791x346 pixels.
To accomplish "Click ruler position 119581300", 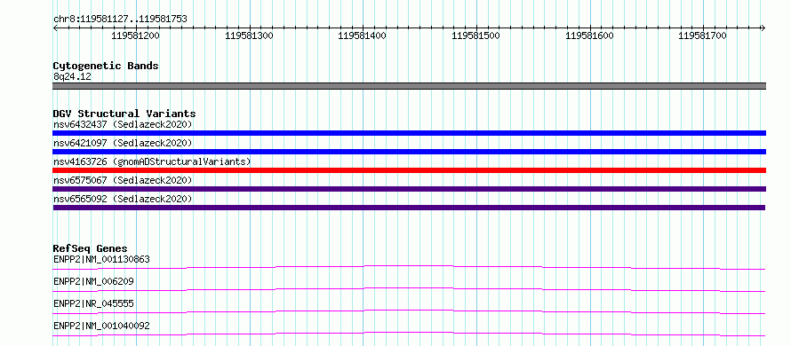I will coord(249,35).
